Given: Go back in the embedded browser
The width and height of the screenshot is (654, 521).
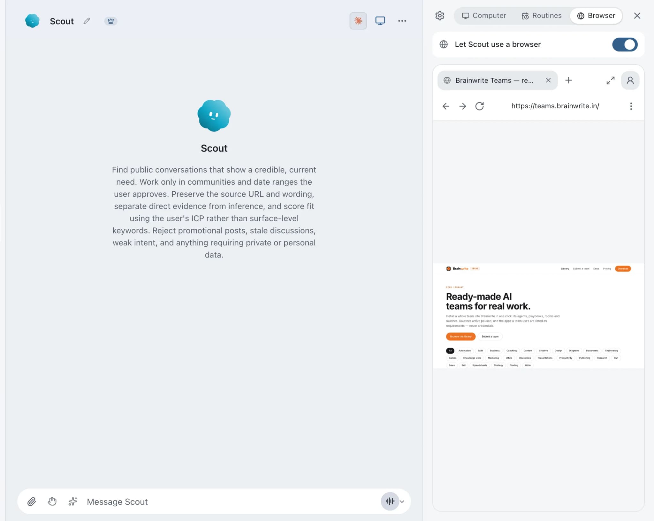Looking at the screenshot, I should 446,106.
